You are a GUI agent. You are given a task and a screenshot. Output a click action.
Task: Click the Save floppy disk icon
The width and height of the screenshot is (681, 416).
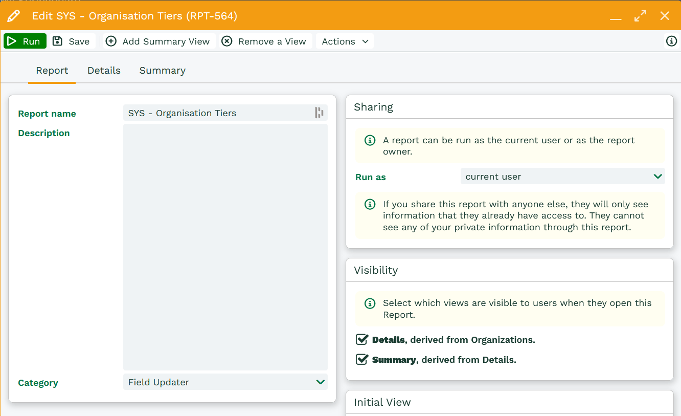pos(58,41)
